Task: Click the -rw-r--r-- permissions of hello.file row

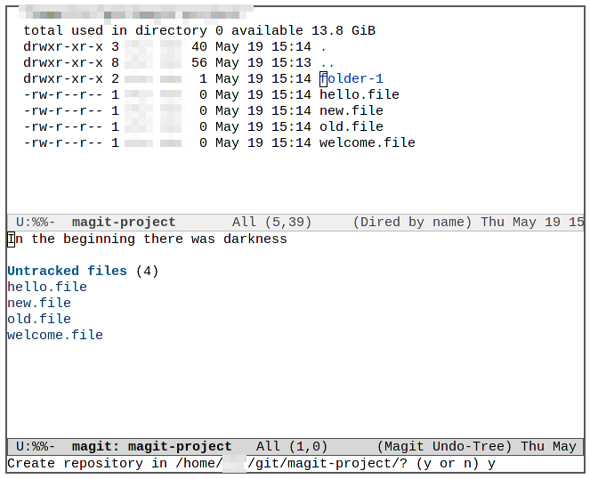Action: point(63,94)
